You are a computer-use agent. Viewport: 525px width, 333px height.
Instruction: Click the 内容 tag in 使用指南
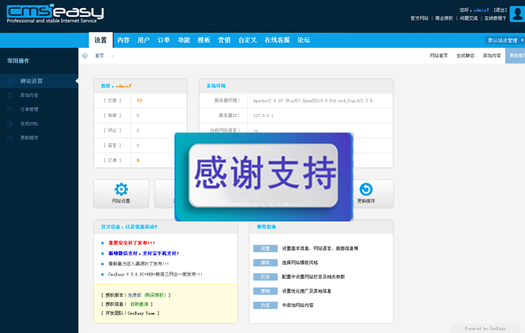coord(265,306)
